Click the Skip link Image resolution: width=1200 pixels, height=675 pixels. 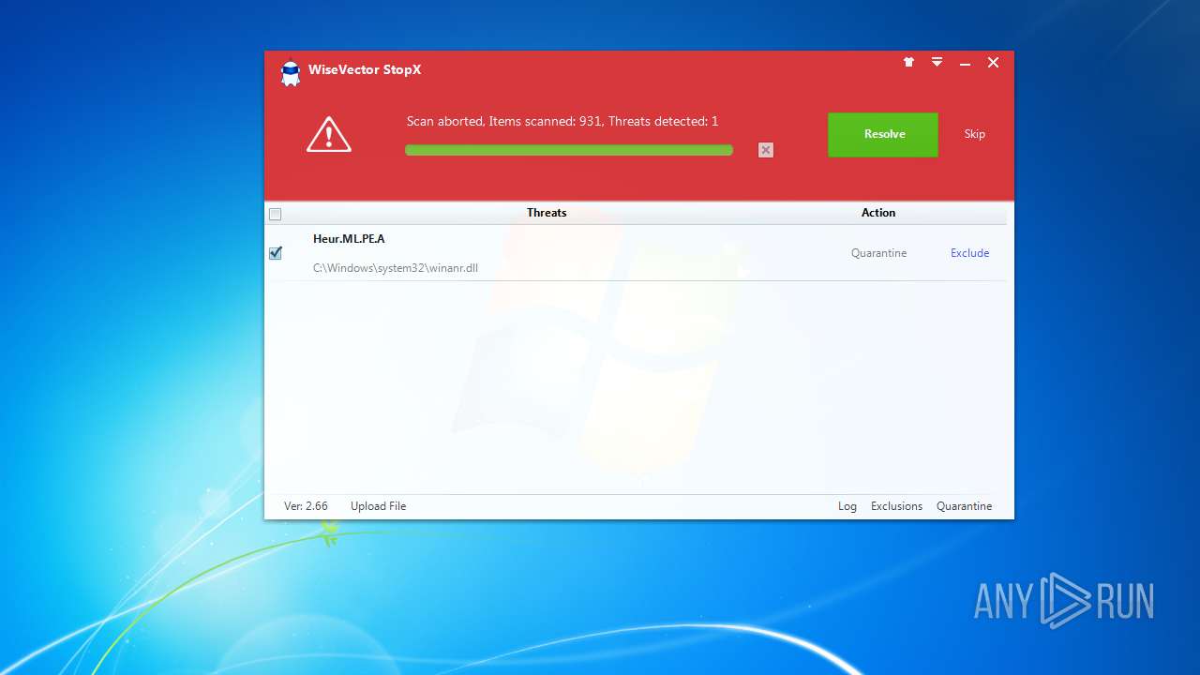pyautogui.click(x=975, y=134)
